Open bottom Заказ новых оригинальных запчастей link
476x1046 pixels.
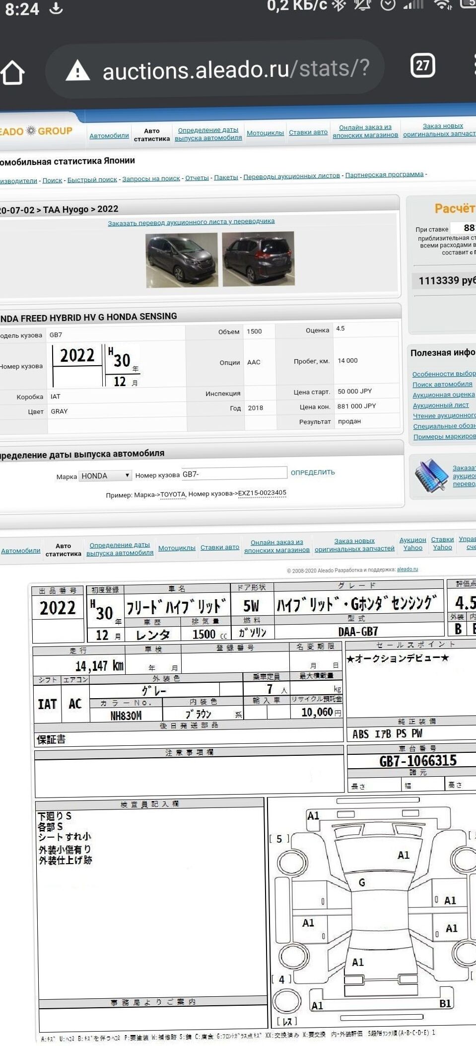354,545
